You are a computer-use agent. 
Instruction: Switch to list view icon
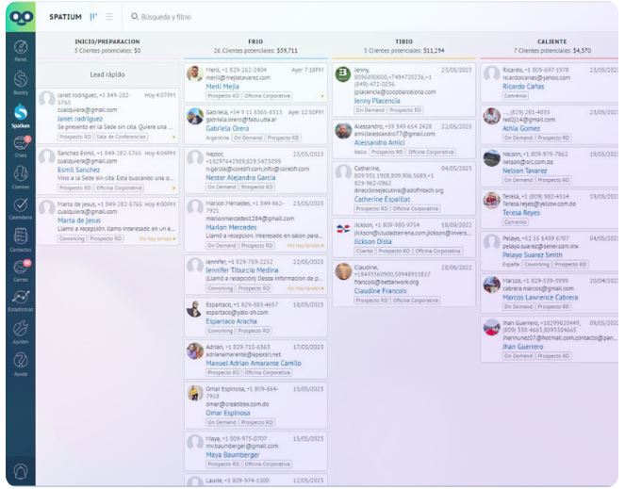109,17
